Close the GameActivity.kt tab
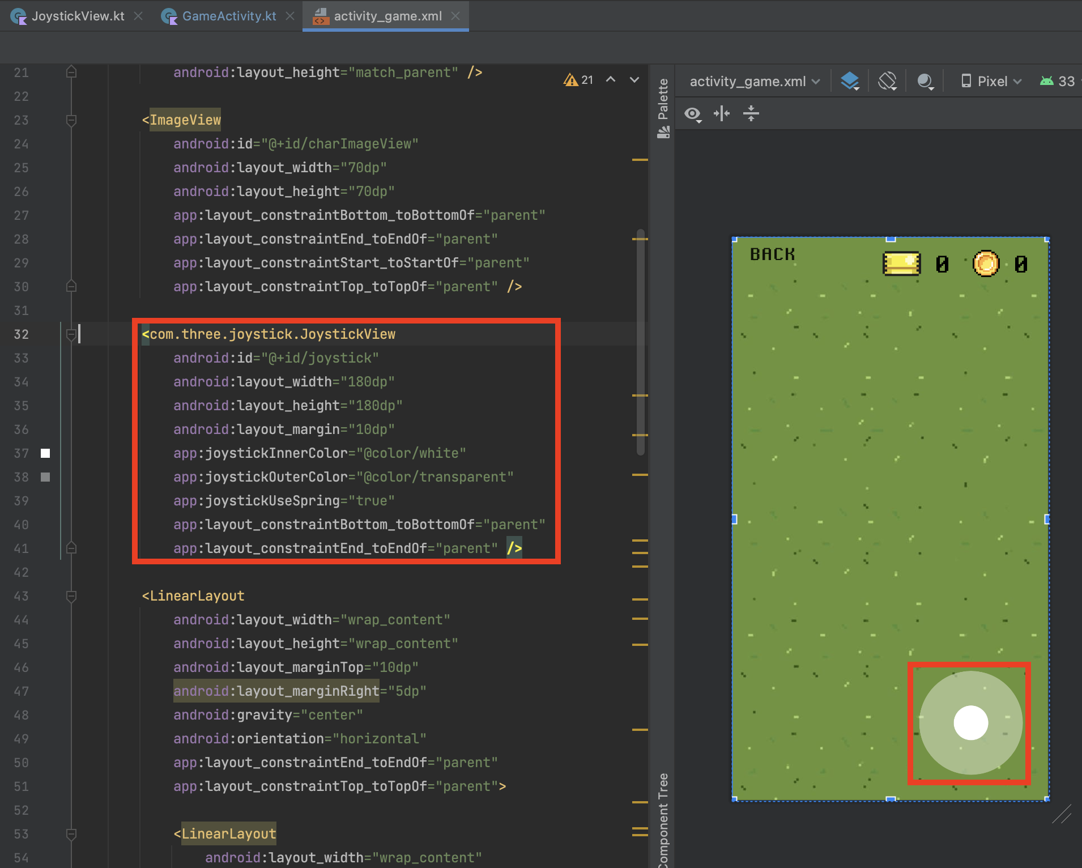 (290, 16)
